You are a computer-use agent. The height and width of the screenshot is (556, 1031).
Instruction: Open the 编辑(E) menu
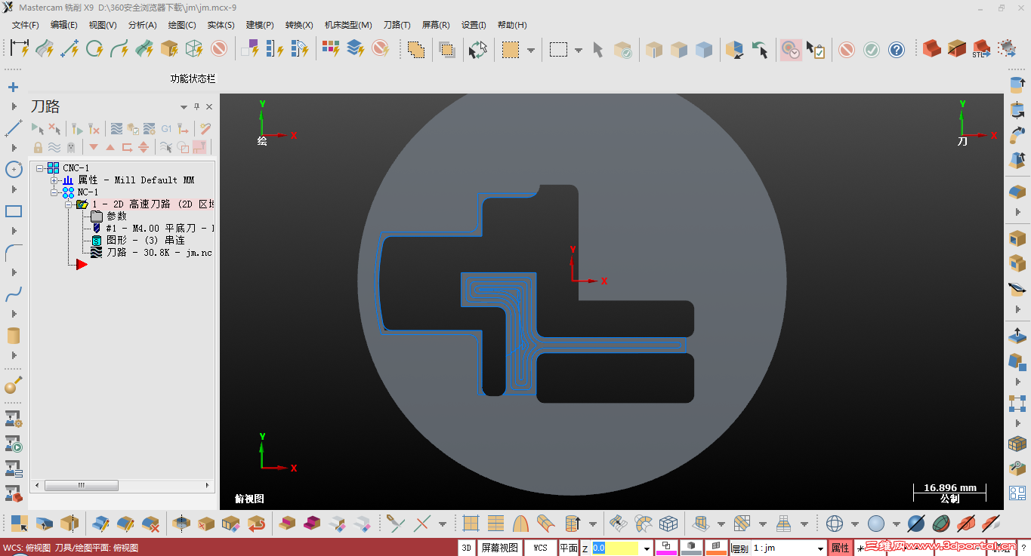[64, 25]
